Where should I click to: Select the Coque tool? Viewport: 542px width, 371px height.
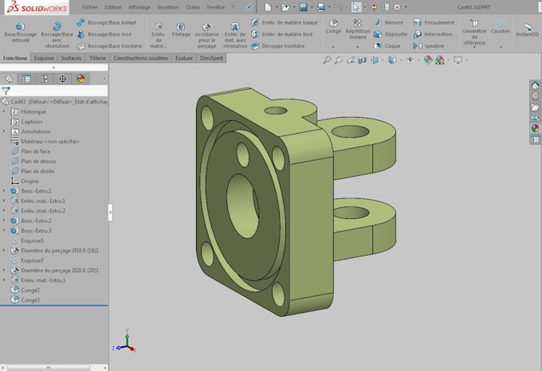pyautogui.click(x=387, y=46)
